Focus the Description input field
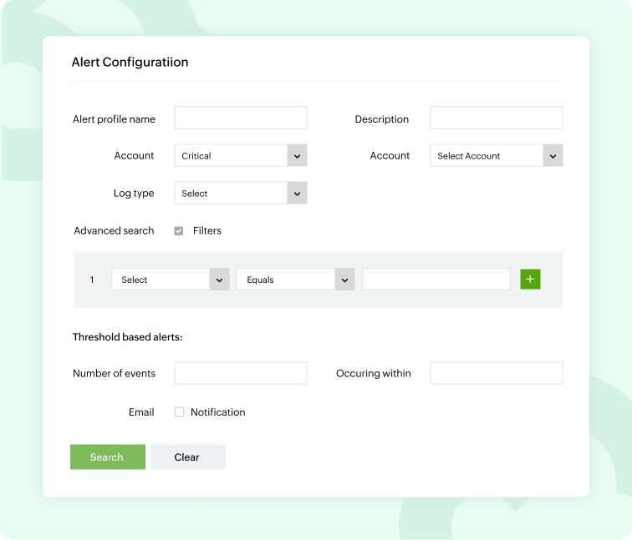The height and width of the screenshot is (540, 632). pos(497,118)
